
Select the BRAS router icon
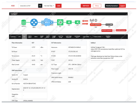click(x=34, y=22)
